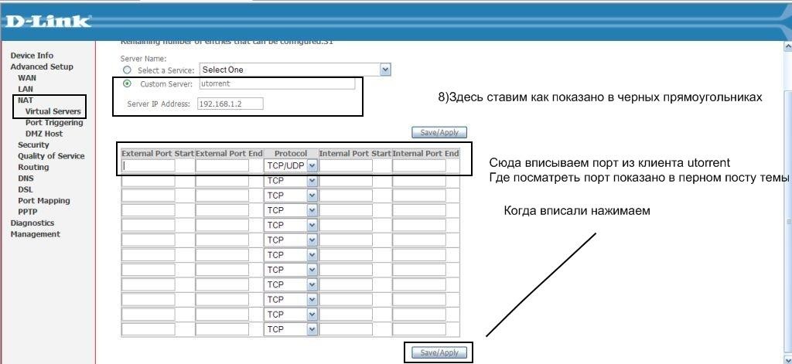Click the top Save/Apply button
Image resolution: width=792 pixels, height=364 pixels.
click(439, 132)
